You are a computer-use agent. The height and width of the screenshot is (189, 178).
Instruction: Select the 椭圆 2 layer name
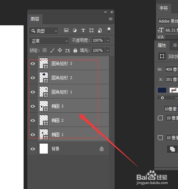point(57,120)
